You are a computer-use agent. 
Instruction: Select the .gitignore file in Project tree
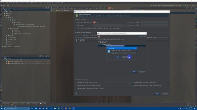coord(12,37)
